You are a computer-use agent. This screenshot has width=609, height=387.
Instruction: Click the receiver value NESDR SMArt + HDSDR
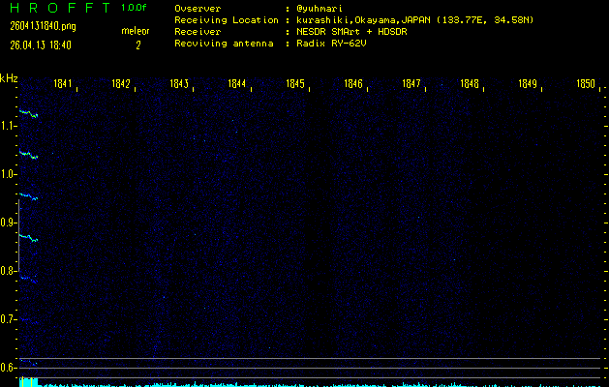pos(351,32)
